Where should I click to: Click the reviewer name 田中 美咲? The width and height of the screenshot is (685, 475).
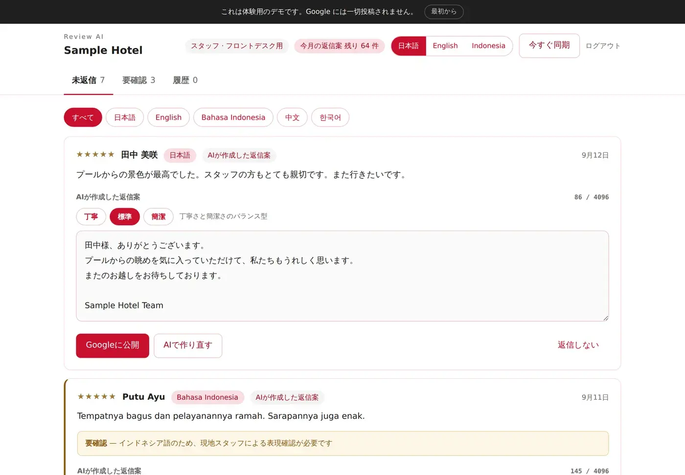139,155
